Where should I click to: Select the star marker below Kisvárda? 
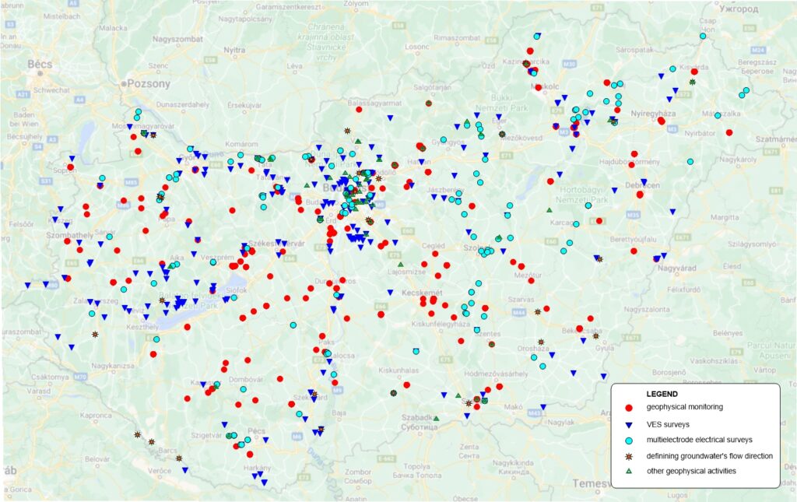pos(692,82)
